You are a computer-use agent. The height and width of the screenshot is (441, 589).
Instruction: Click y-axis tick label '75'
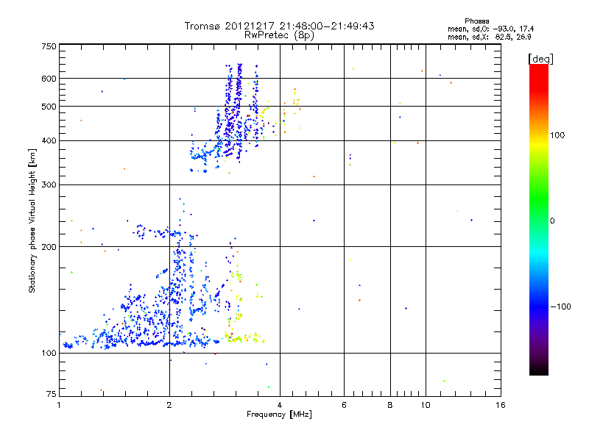52,394
